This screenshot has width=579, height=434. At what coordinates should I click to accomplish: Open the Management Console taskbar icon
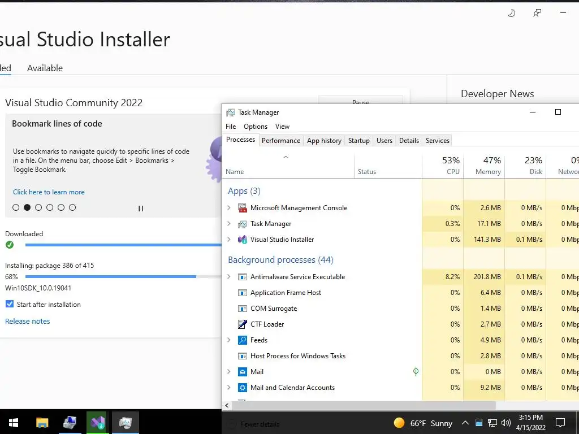pos(70,422)
